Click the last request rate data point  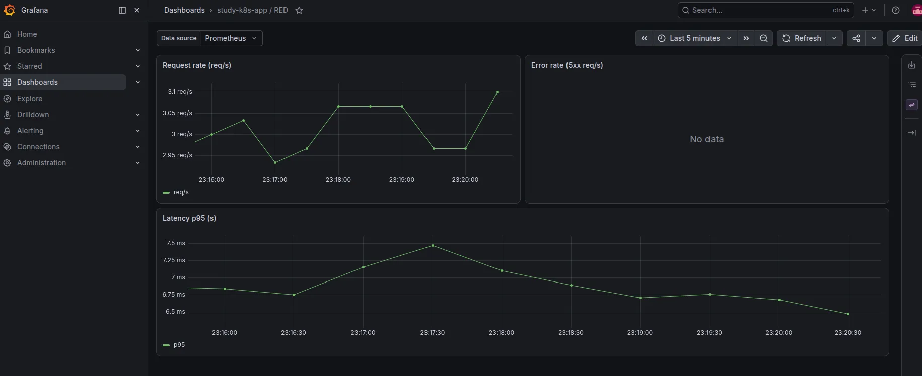click(x=497, y=92)
